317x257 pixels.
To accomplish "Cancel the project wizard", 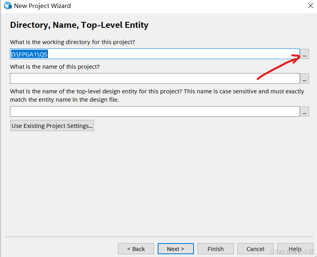I will 255,249.
